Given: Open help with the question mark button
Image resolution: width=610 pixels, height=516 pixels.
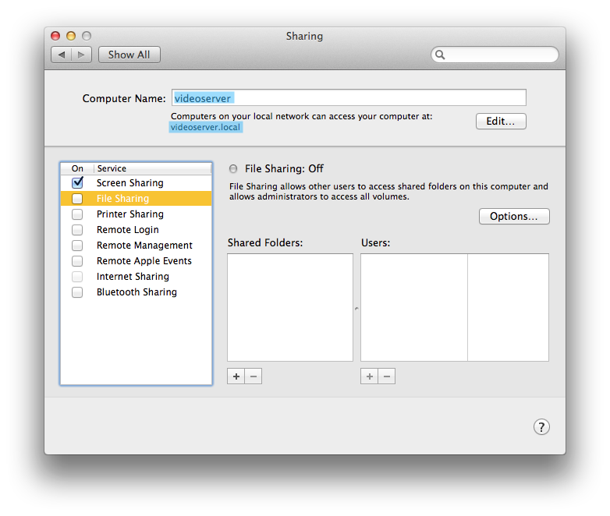Looking at the screenshot, I should pos(541,426).
